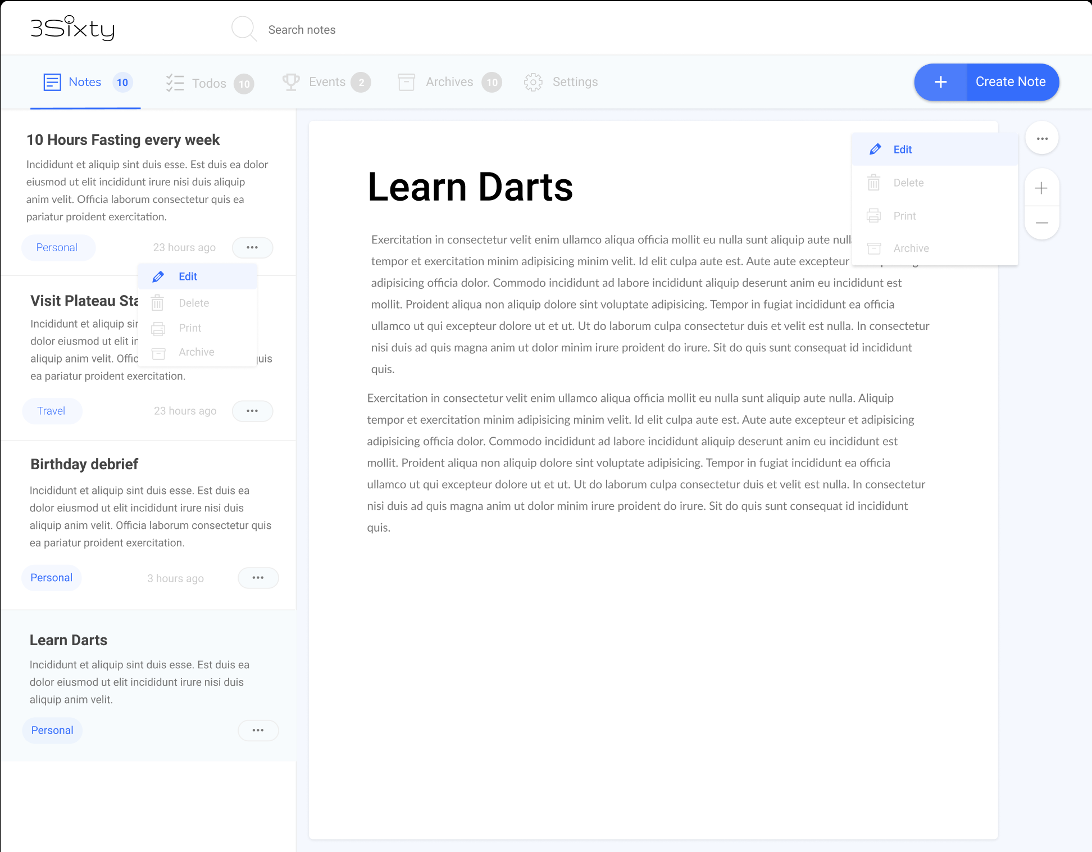This screenshot has height=852, width=1092.
Task: Zoom out with the minus button
Action: [1041, 223]
